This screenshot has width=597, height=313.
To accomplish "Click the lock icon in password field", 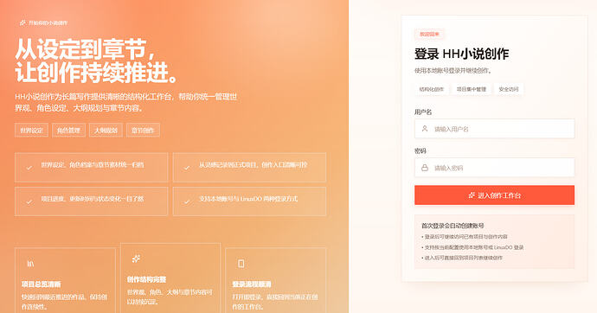I will click(425, 168).
